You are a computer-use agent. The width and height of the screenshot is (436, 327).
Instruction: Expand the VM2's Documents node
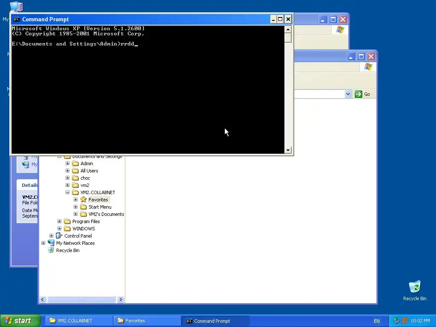coord(75,214)
